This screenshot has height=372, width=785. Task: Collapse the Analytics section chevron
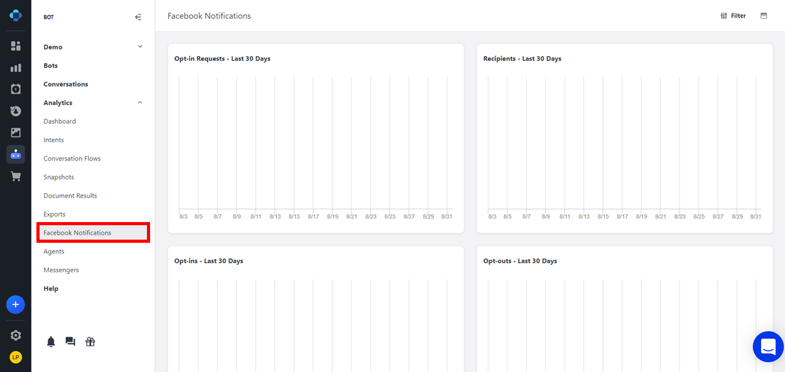click(x=140, y=102)
